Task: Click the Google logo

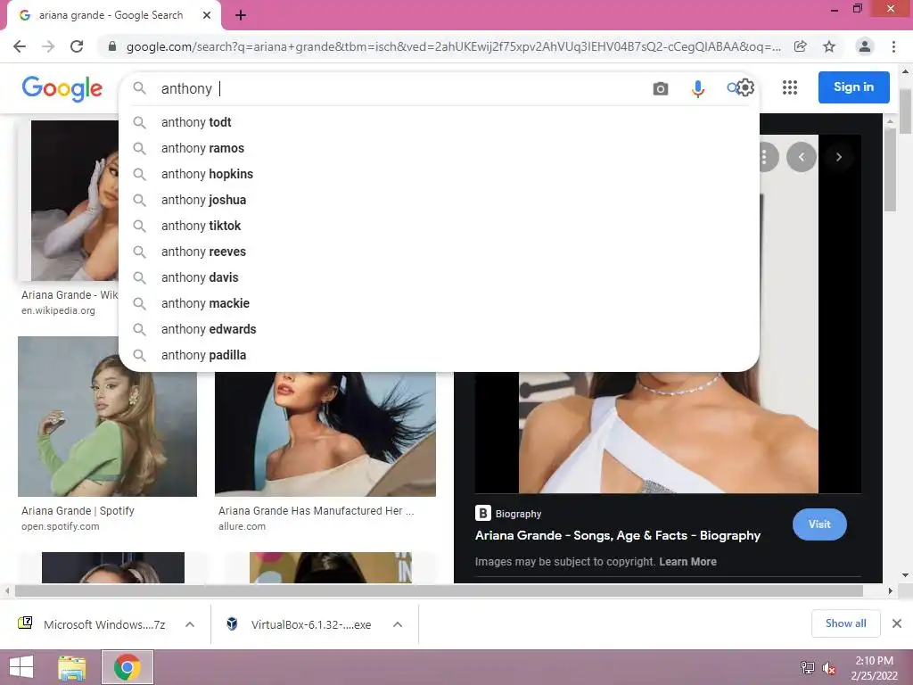Action: coord(62,88)
